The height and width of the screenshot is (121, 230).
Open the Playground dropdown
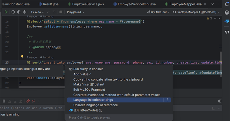76,12
